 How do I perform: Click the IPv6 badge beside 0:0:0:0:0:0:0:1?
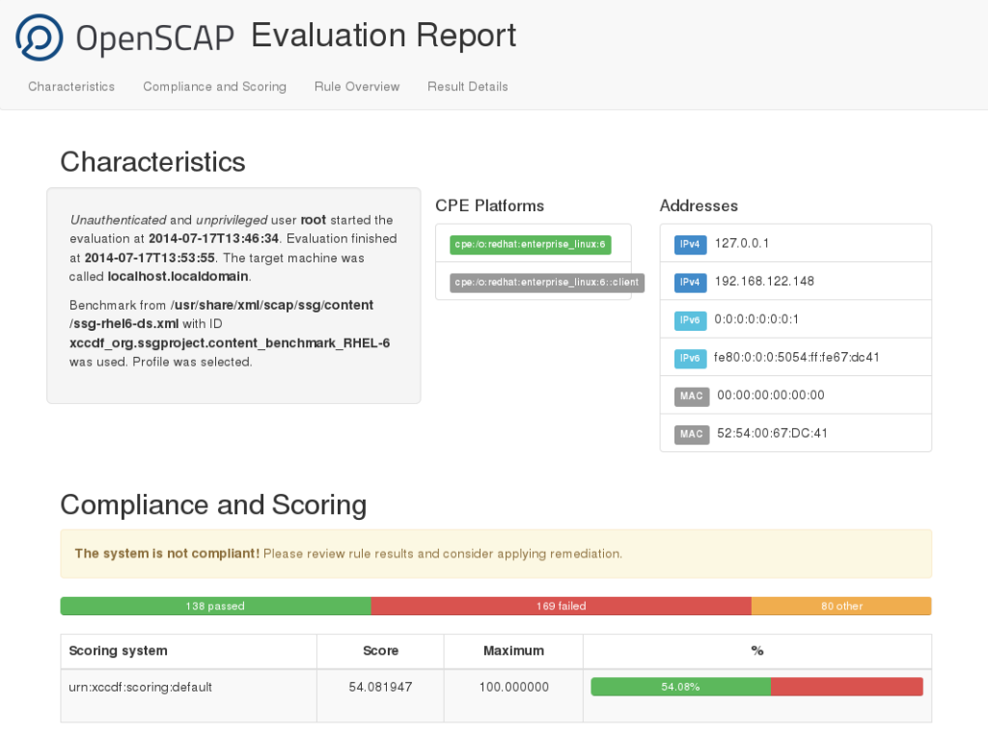[690, 320]
